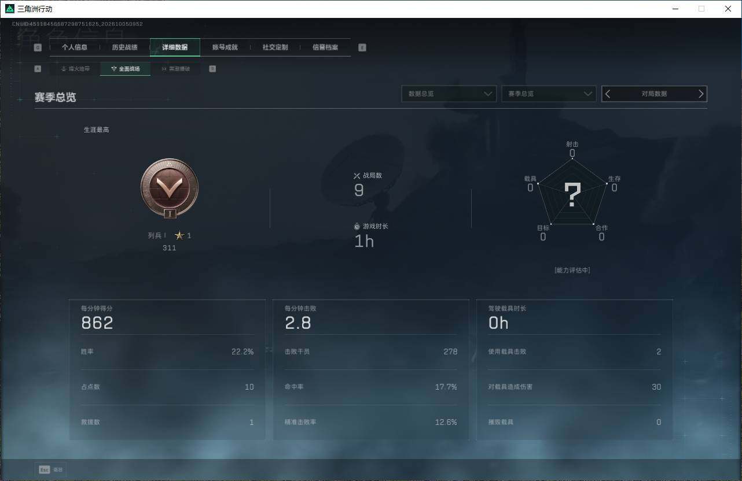The image size is (742, 481).
Task: Click the 摧毁载具 row label
Action: click(x=501, y=422)
